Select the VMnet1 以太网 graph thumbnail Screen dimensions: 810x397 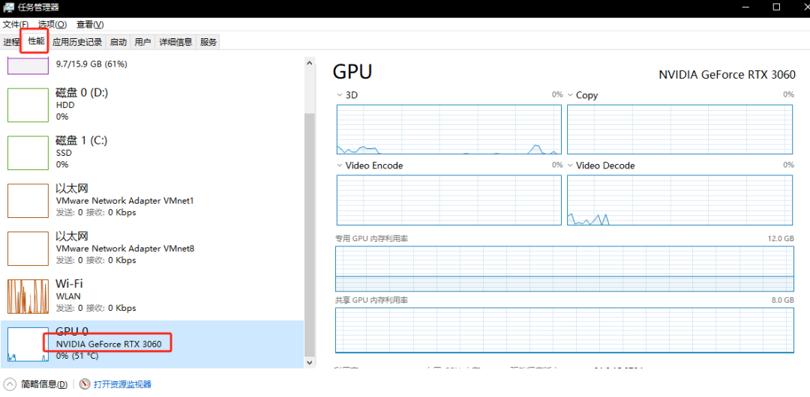pyautogui.click(x=28, y=200)
